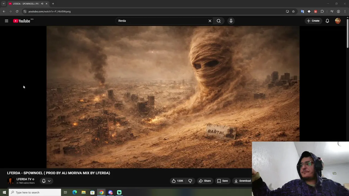Image resolution: width=349 pixels, height=196 pixels.
Task: Clear the search box text
Action: 210,21
